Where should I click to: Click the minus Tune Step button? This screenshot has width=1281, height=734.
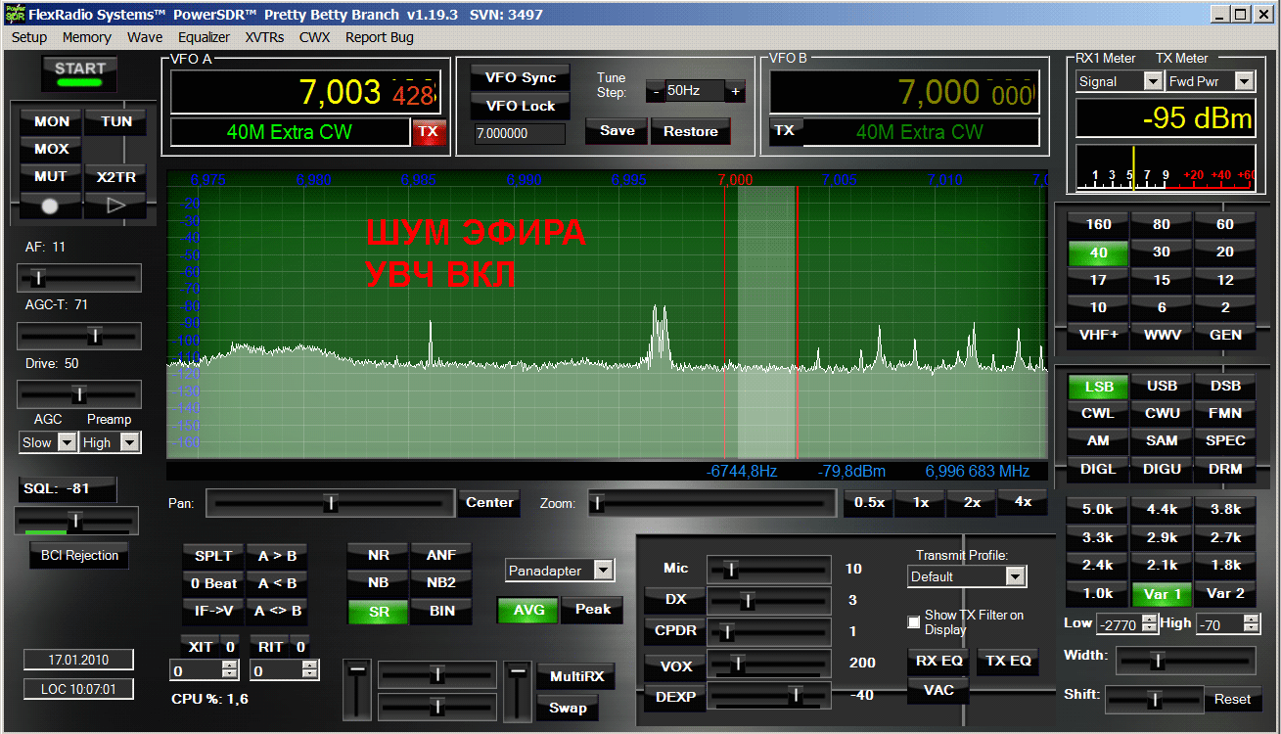click(x=655, y=91)
